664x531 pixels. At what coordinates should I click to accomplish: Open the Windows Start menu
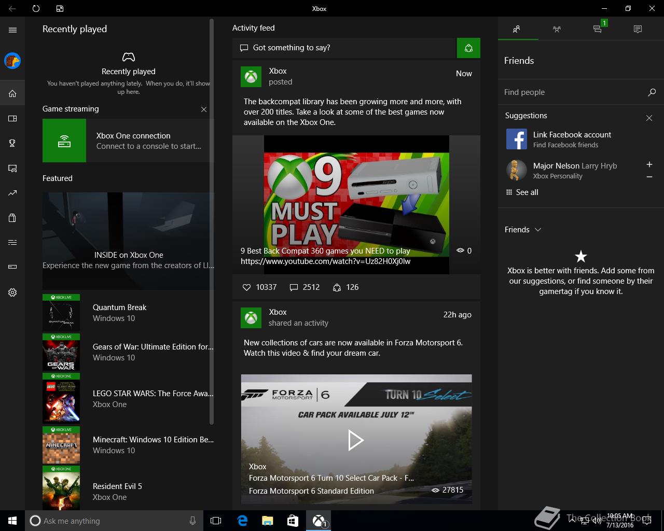[12, 521]
